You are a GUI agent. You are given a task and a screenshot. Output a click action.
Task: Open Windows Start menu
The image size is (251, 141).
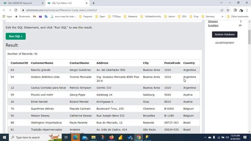coord(4,137)
